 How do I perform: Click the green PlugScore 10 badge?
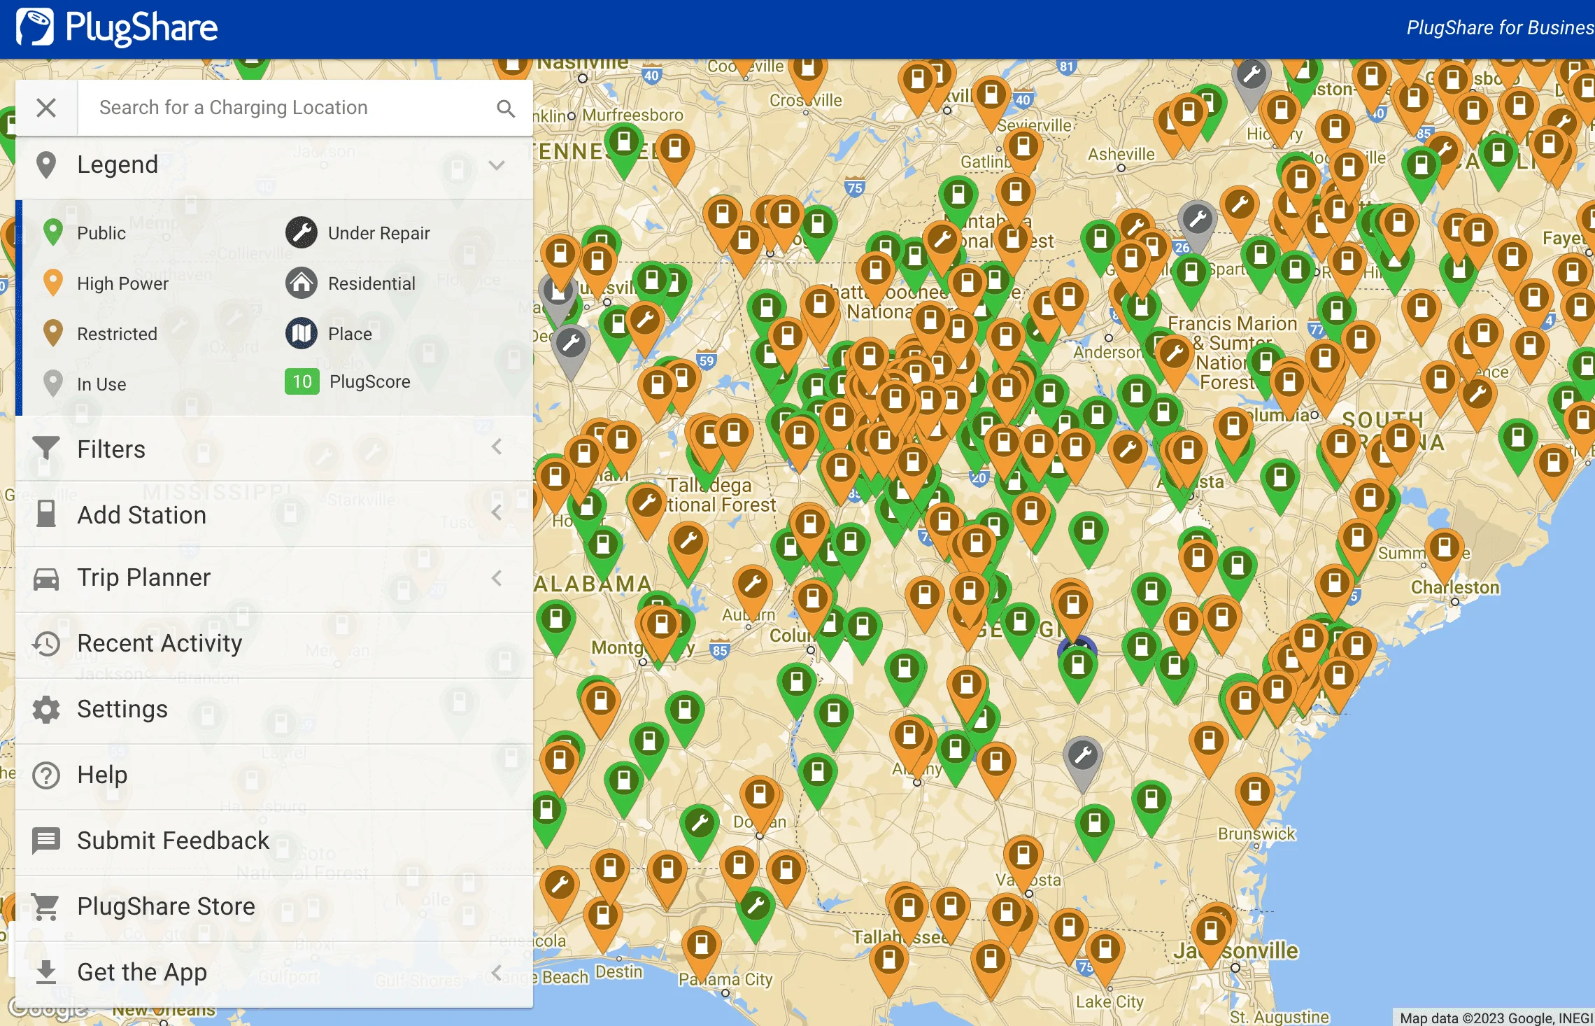point(302,381)
